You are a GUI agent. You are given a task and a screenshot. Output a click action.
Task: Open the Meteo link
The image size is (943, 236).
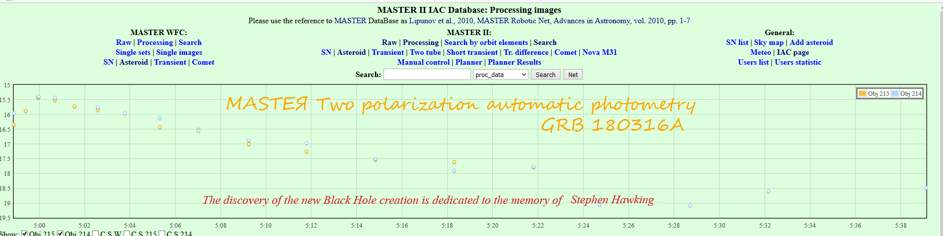[x=760, y=52]
